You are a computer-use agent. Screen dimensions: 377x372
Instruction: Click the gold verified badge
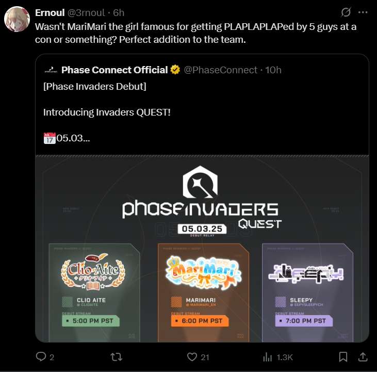tap(175, 70)
